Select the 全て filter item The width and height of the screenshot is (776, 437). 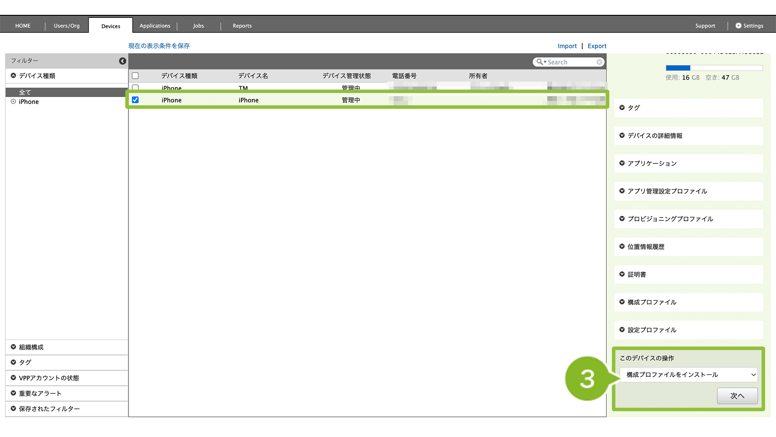(x=67, y=92)
